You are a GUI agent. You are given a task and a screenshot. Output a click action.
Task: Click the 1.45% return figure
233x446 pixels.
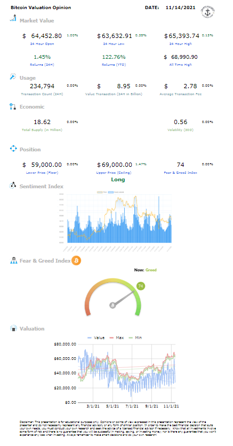tap(42, 57)
